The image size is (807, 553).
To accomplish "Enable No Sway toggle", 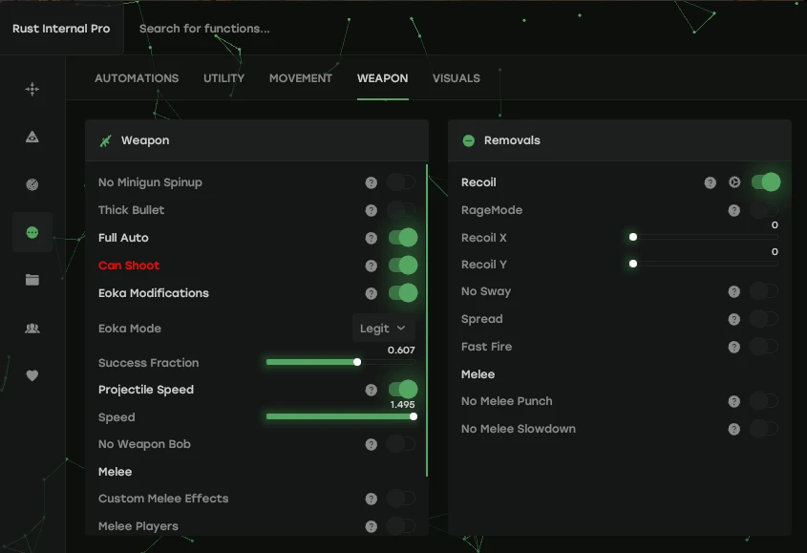I will (764, 291).
